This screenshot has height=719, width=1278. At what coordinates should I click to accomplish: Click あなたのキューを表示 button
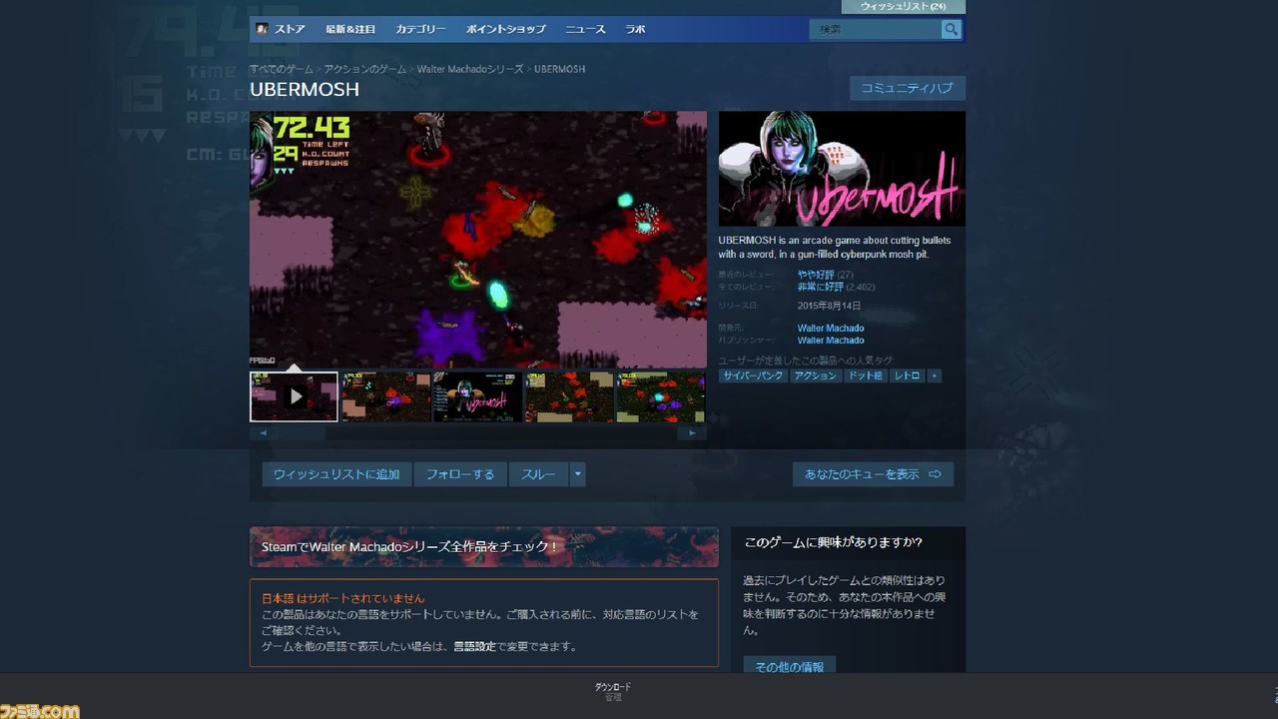(873, 474)
